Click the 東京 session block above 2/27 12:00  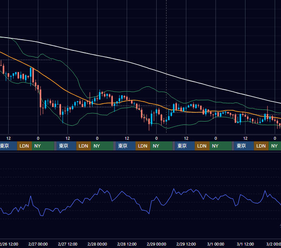(x=66, y=146)
